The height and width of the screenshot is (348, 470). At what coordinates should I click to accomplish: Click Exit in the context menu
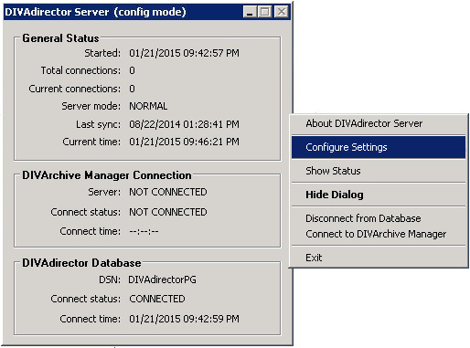point(379,258)
